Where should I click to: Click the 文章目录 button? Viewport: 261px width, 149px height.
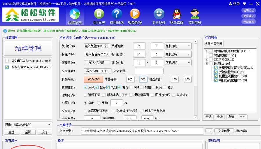point(224,131)
